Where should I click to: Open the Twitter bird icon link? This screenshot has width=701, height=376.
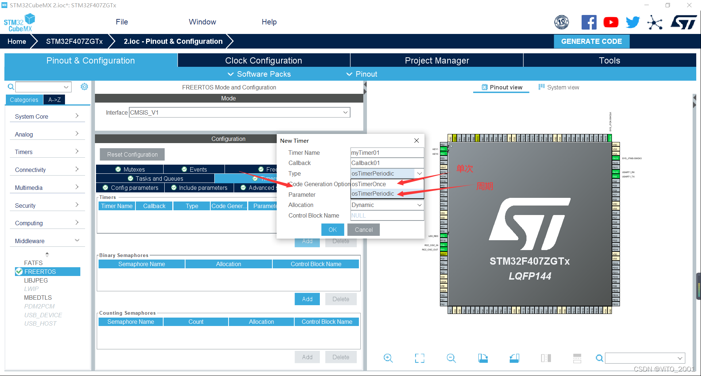click(x=633, y=22)
